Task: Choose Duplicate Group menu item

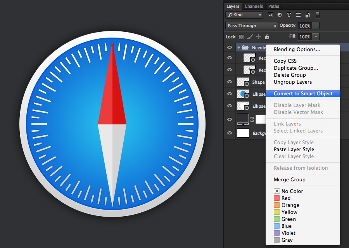Action: point(303,68)
